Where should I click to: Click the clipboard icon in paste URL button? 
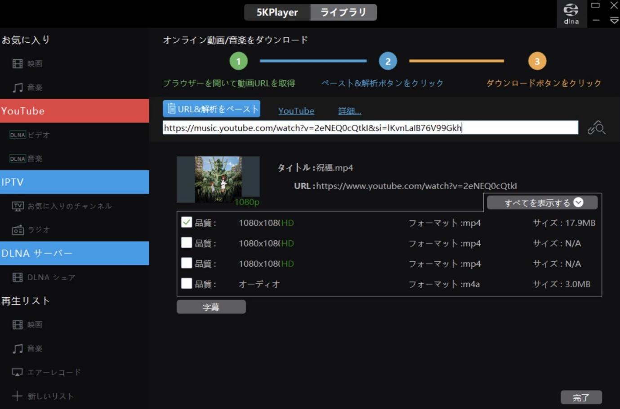click(x=171, y=109)
